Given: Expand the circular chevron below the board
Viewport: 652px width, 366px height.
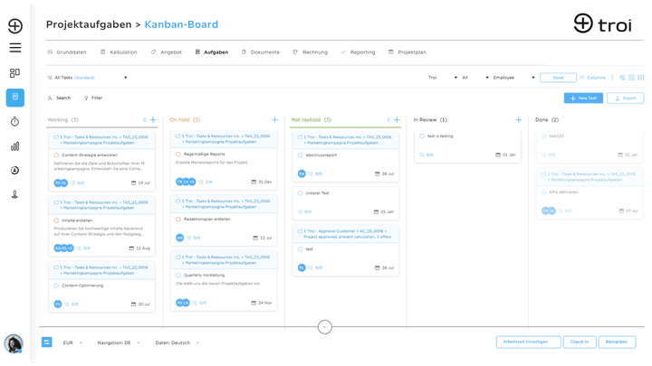Looking at the screenshot, I should point(325,327).
